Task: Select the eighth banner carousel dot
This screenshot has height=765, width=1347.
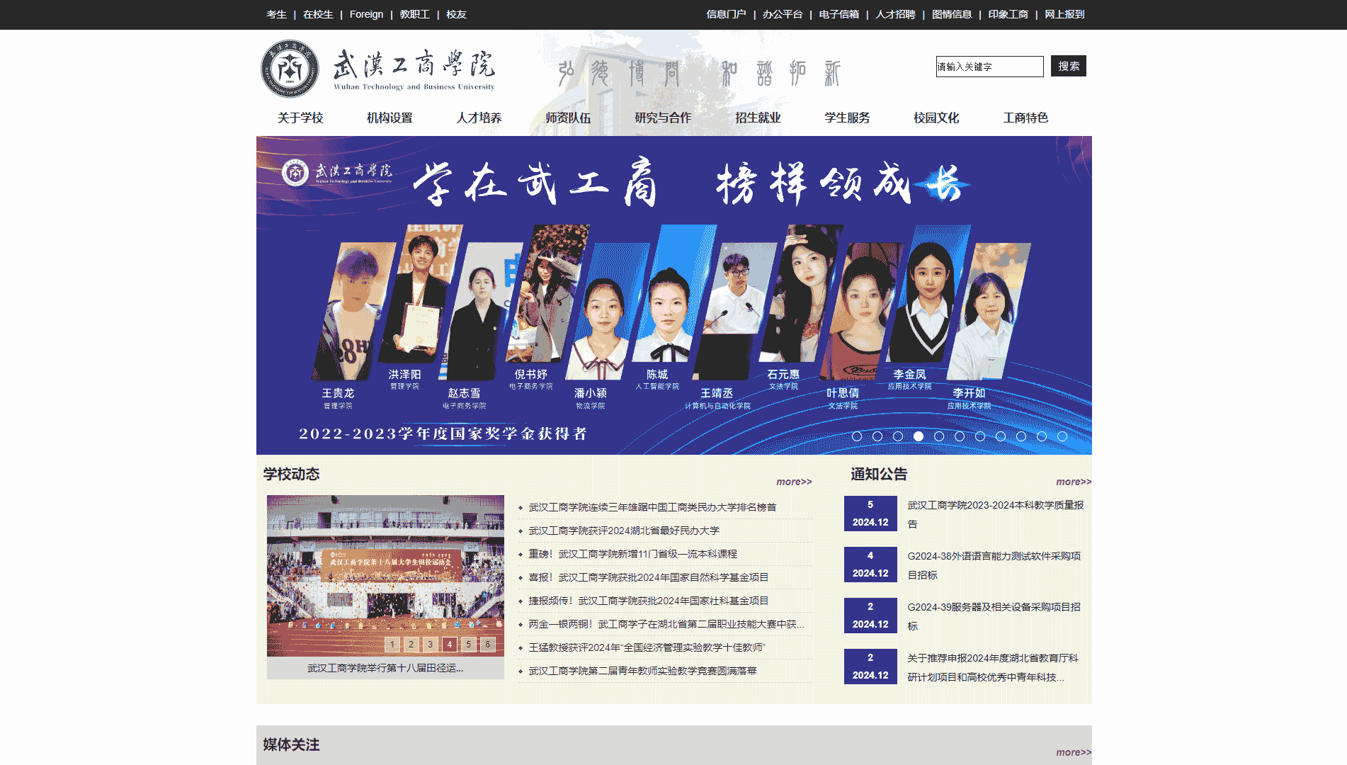Action: [1001, 436]
